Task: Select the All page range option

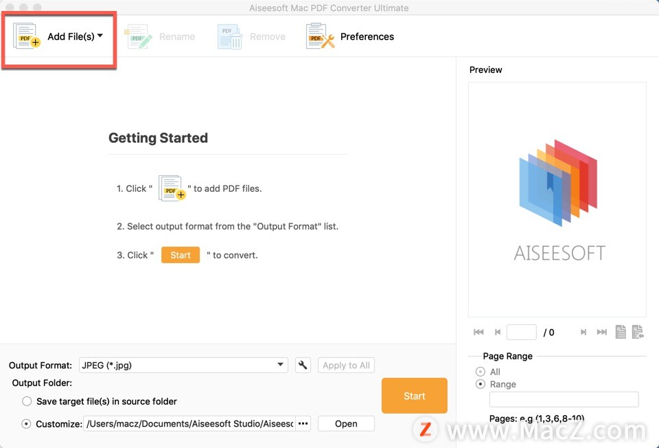Action: coord(481,372)
